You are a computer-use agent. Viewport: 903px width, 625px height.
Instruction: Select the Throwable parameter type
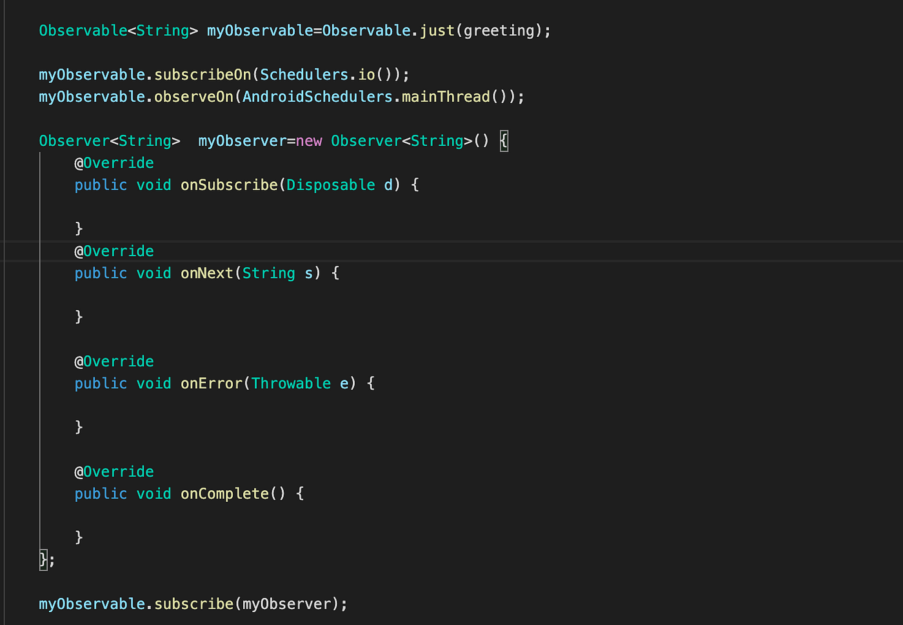[x=291, y=383]
